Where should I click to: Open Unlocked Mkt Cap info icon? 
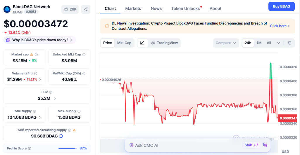84,55
